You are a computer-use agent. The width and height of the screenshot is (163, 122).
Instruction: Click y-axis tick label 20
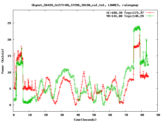pos(9,40)
